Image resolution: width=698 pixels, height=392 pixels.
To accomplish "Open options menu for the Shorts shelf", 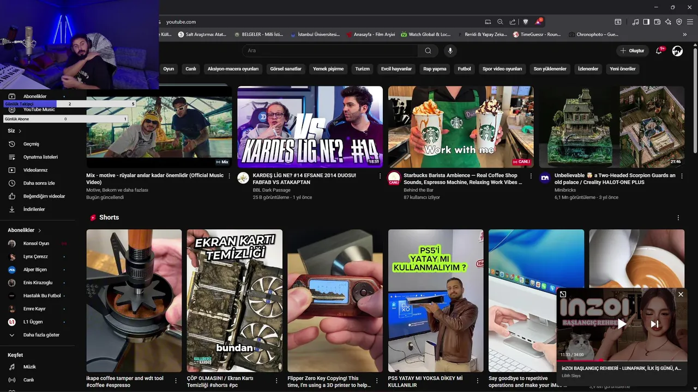I will 678,218.
